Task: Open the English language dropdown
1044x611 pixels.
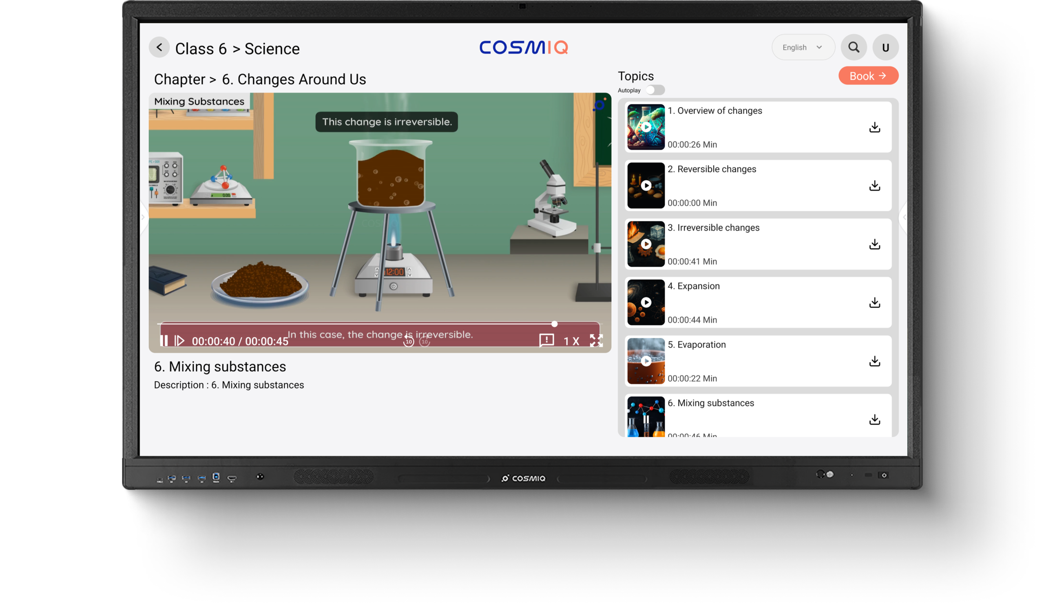Action: pos(803,47)
